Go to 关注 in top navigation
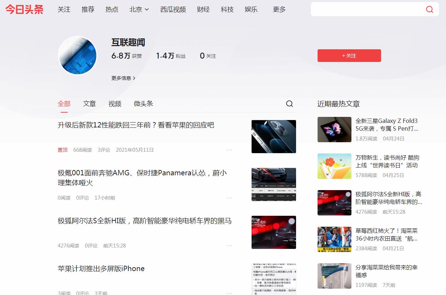The width and height of the screenshot is (446, 295). click(x=64, y=10)
